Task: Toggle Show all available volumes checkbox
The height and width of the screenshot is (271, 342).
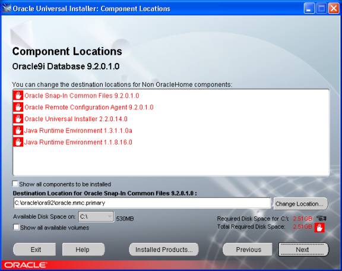Action: (16, 228)
